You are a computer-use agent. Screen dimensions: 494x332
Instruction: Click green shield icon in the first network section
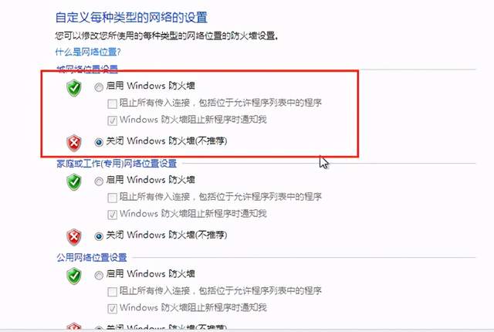74,88
